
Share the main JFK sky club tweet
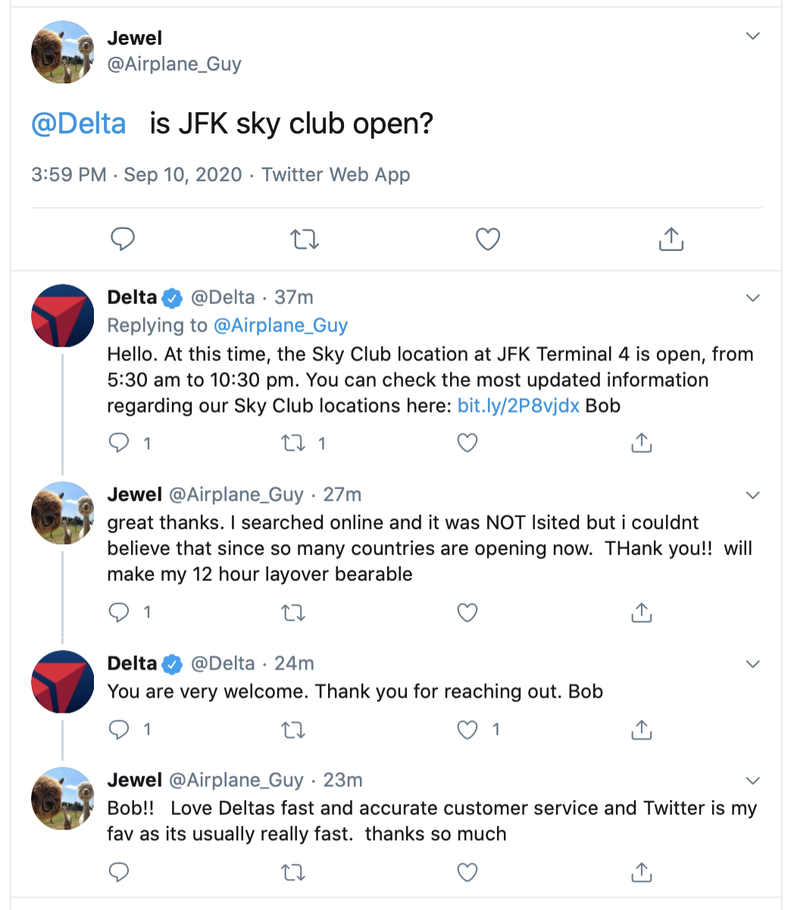[x=671, y=240]
